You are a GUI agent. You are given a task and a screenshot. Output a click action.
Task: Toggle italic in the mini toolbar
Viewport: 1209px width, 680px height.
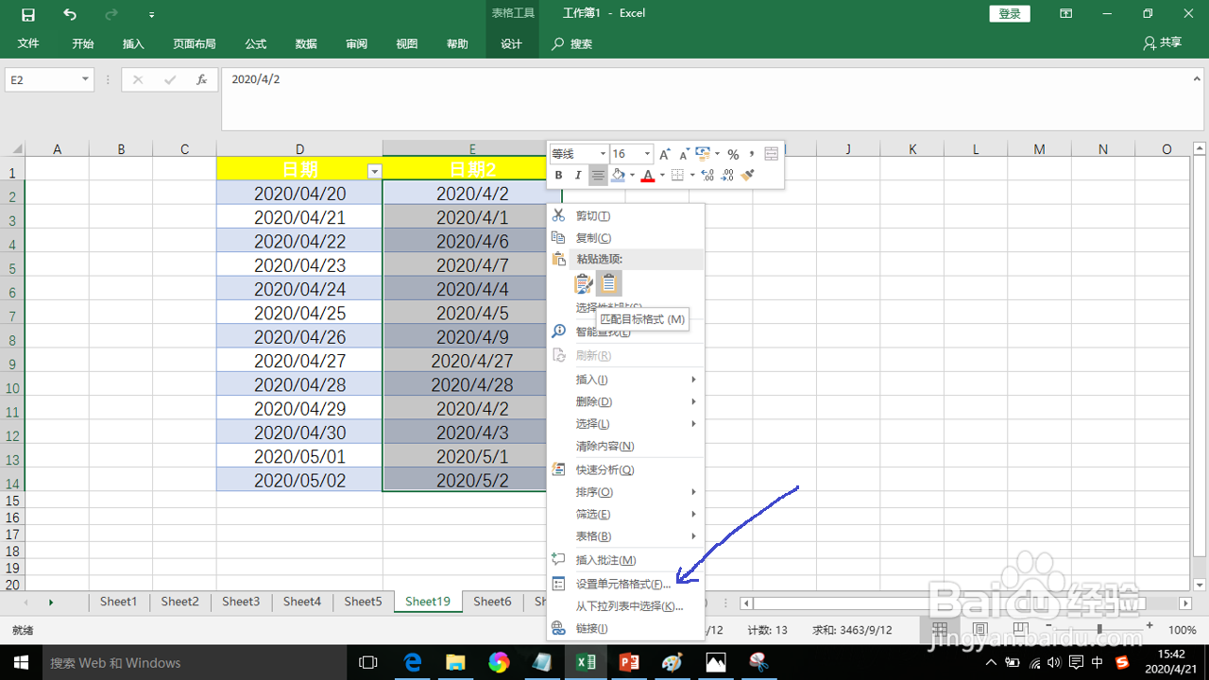(x=578, y=176)
